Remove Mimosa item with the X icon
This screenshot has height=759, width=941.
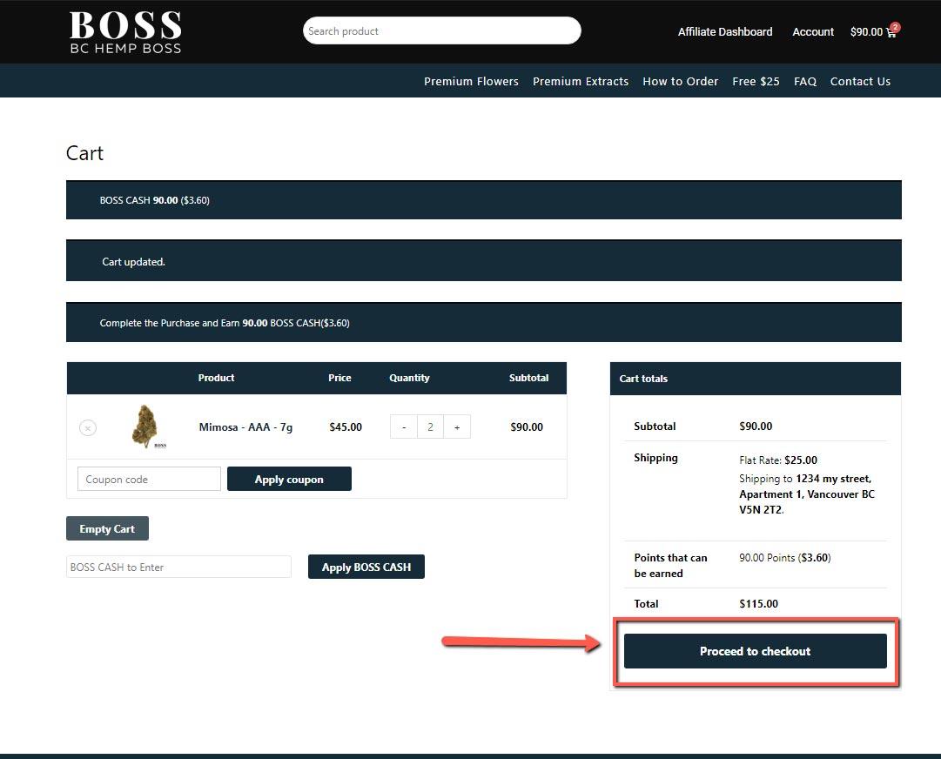point(88,427)
